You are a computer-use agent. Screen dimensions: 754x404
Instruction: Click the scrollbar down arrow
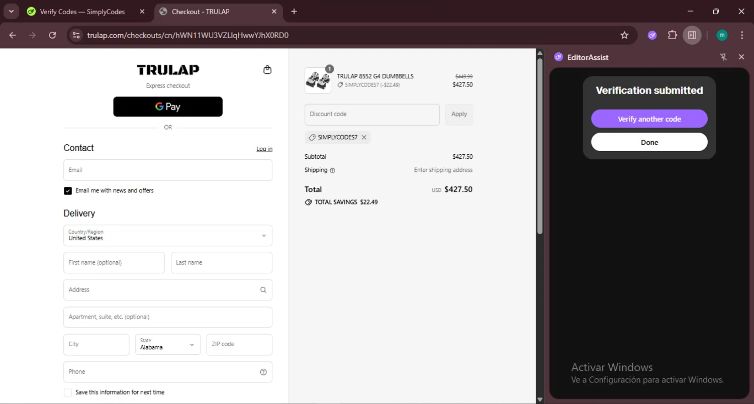[540, 399]
